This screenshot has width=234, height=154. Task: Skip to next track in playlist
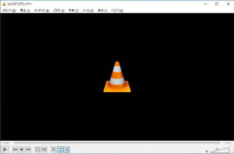click(28, 149)
